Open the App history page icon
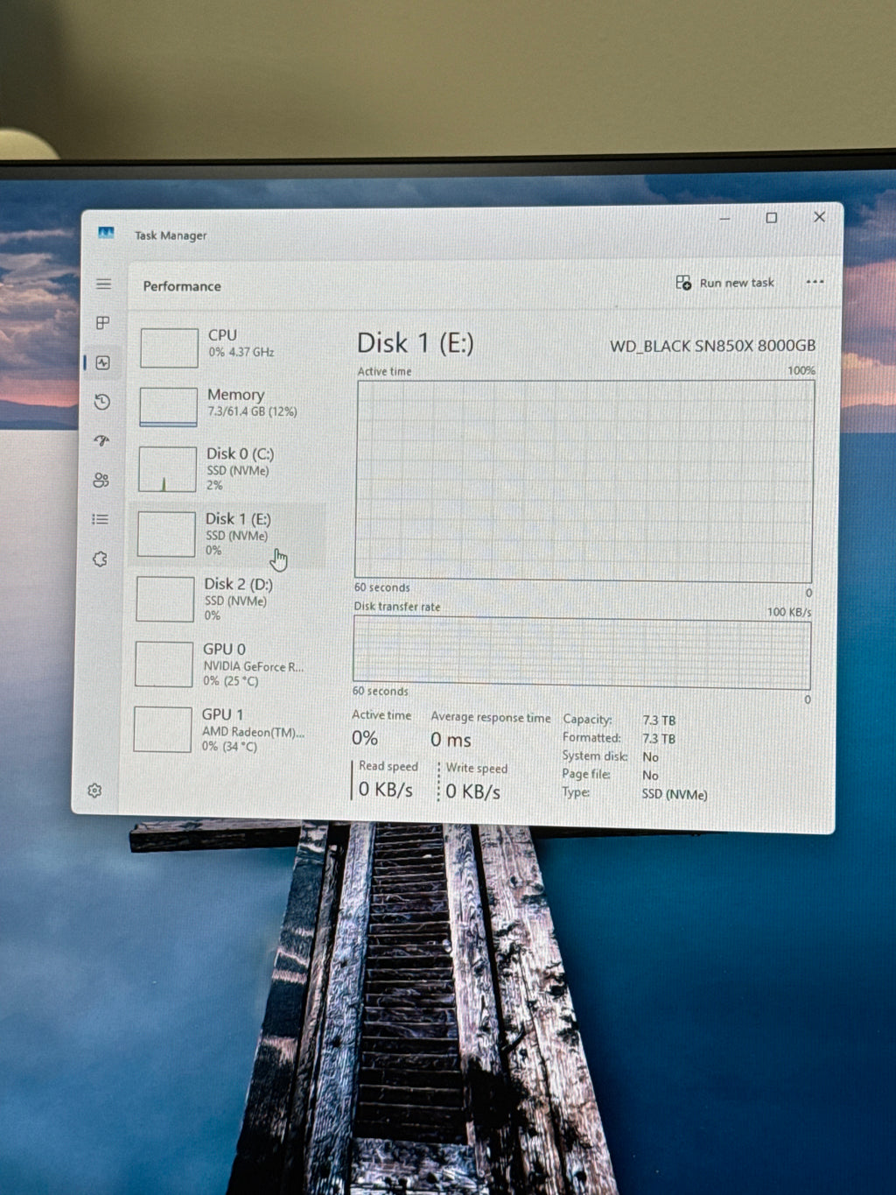The image size is (896, 1195). pos(102,402)
